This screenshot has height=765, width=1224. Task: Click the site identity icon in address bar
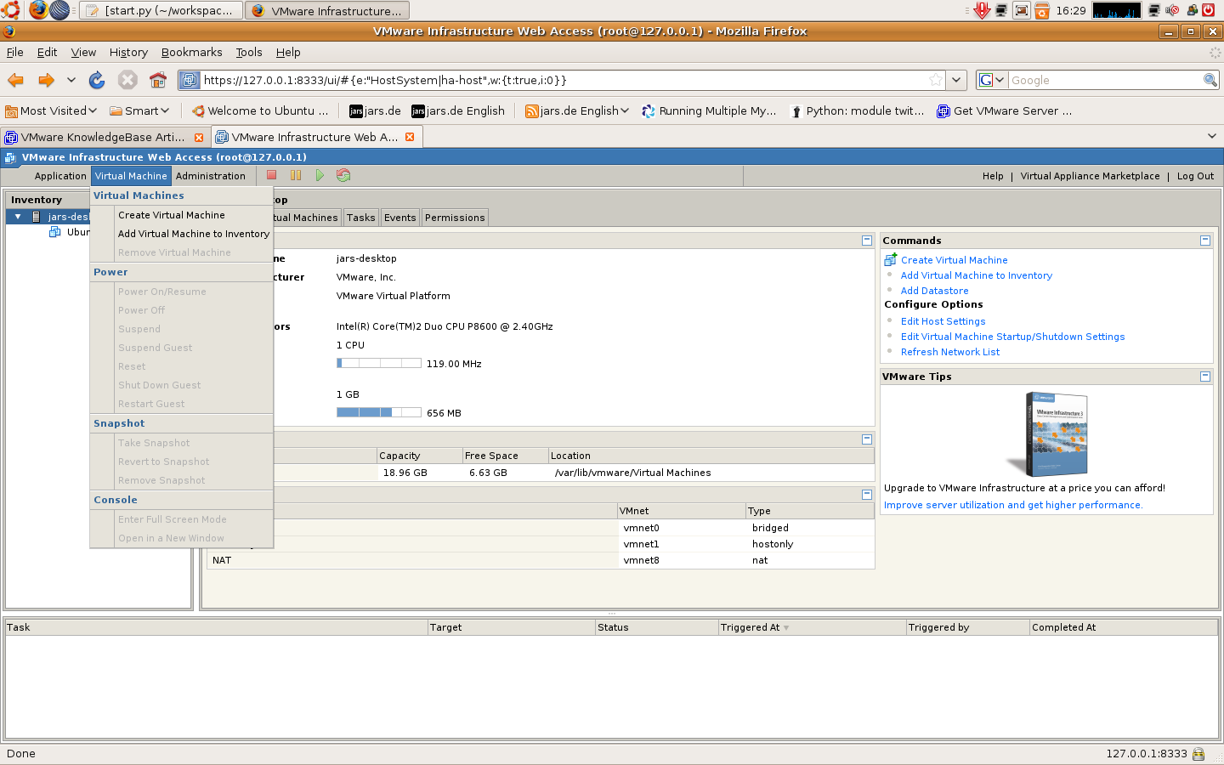coord(190,80)
